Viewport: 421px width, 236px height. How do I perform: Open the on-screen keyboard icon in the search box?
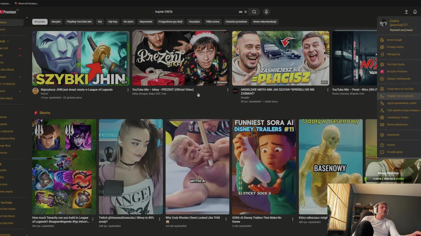241,12
